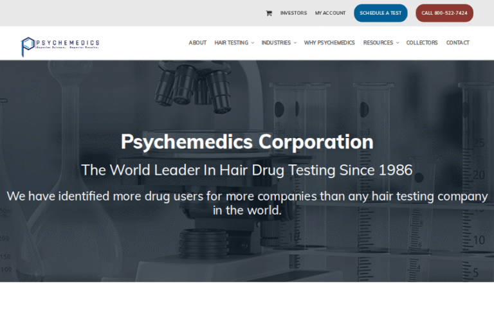Image resolution: width=494 pixels, height=329 pixels.
Task: Expand the Industries dropdown arrow
Action: 295,43
